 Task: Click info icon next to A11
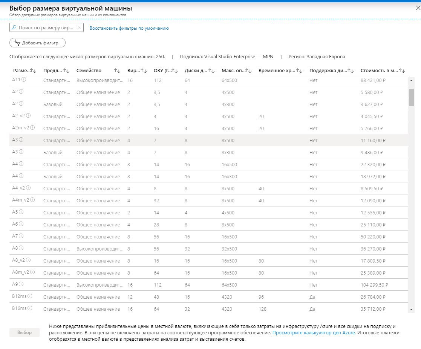pyautogui.click(x=24, y=79)
